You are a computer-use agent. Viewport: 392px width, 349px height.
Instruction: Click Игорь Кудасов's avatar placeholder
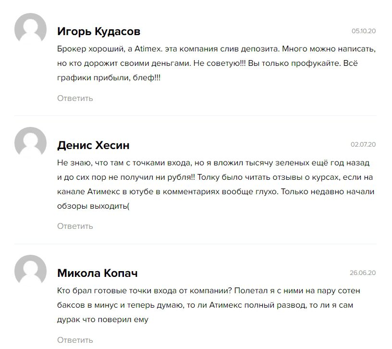coord(31,29)
